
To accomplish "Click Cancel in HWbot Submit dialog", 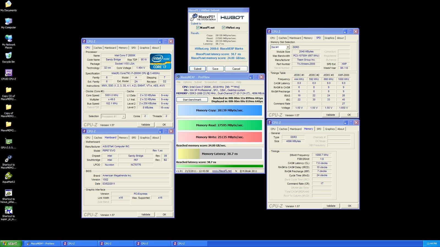I will (236, 69).
